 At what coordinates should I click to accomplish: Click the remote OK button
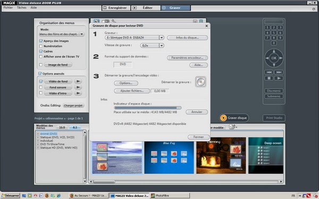[x=274, y=58]
